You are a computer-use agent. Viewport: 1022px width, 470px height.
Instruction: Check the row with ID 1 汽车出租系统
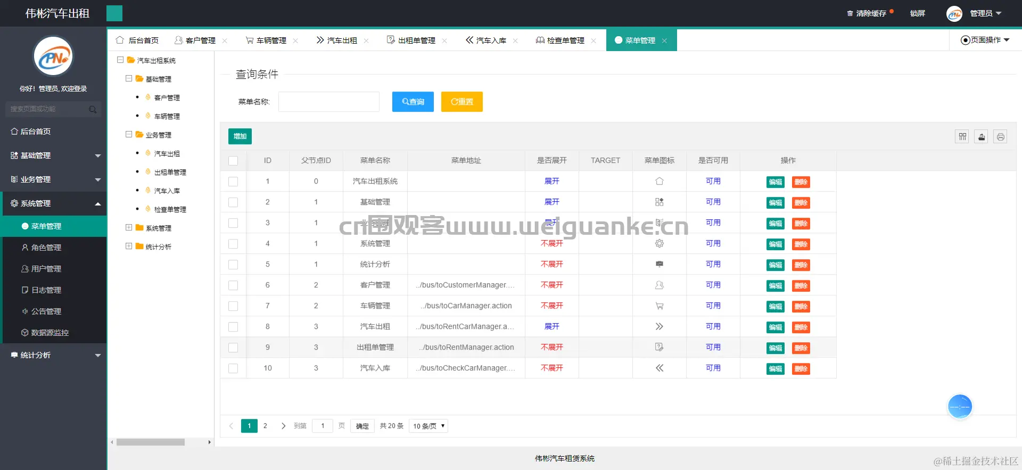click(233, 182)
